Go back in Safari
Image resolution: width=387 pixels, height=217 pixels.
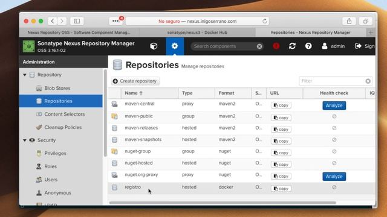tap(53, 21)
